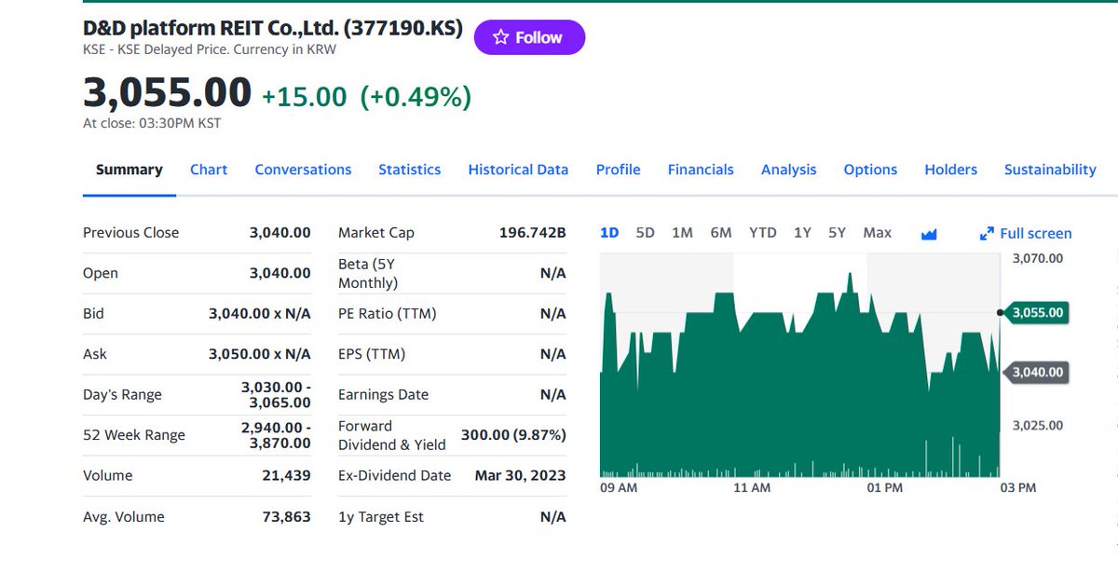Image resolution: width=1118 pixels, height=573 pixels.
Task: Click the chart type area icon
Action: (x=928, y=234)
